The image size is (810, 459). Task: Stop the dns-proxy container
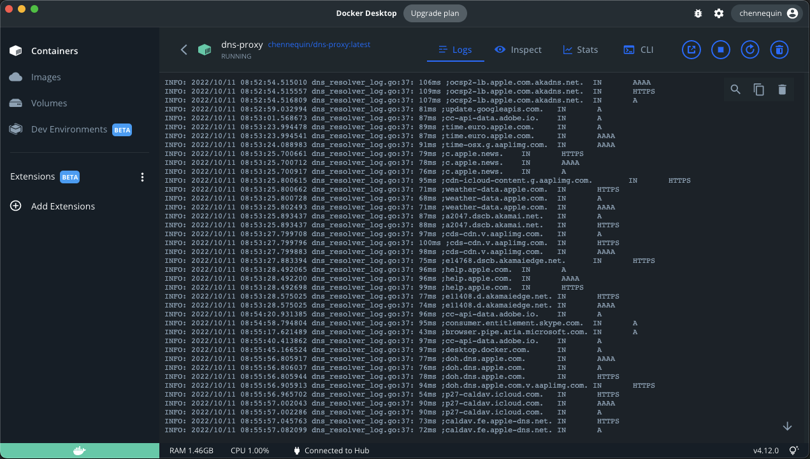pyautogui.click(x=721, y=50)
